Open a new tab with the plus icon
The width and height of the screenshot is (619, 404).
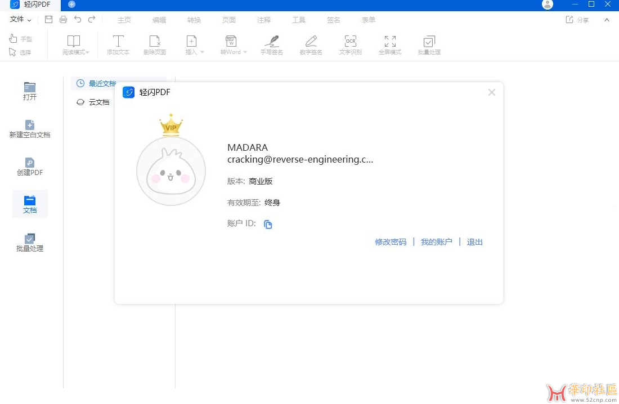71,5
